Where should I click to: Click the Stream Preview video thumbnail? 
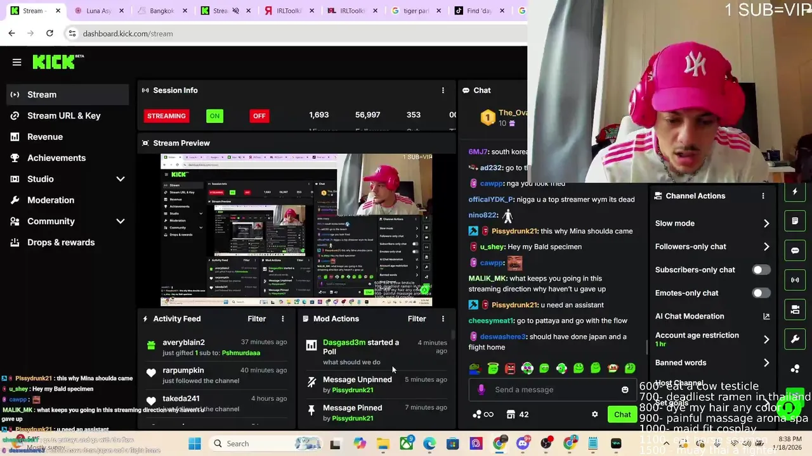tap(296, 230)
